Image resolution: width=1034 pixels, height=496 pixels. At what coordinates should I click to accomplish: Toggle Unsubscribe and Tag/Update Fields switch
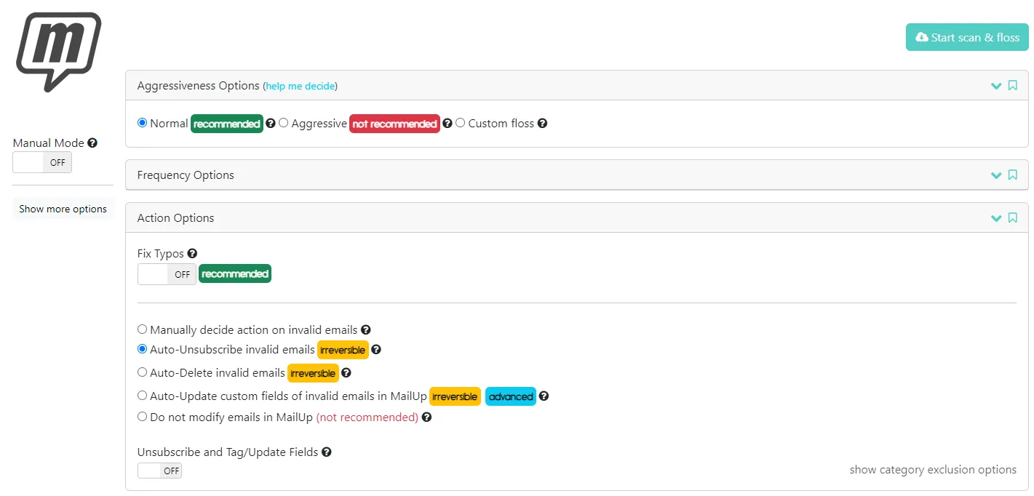[x=159, y=471]
